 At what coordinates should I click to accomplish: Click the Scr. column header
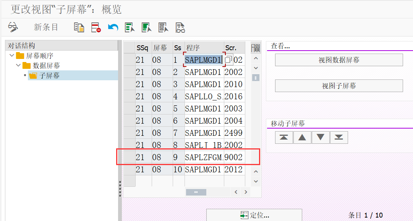click(234, 48)
